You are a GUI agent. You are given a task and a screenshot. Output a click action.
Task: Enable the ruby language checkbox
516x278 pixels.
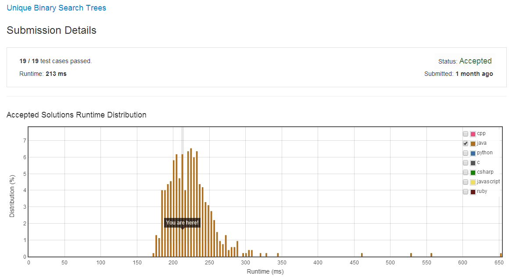465,192
